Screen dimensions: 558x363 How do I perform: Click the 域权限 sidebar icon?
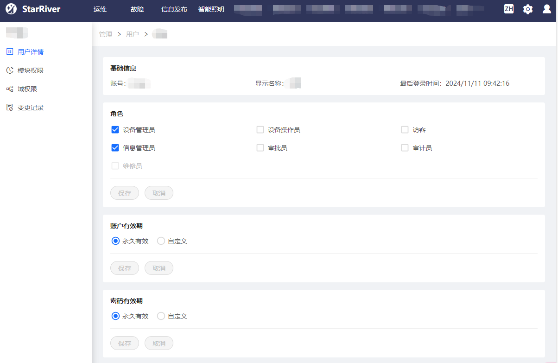tap(10, 89)
